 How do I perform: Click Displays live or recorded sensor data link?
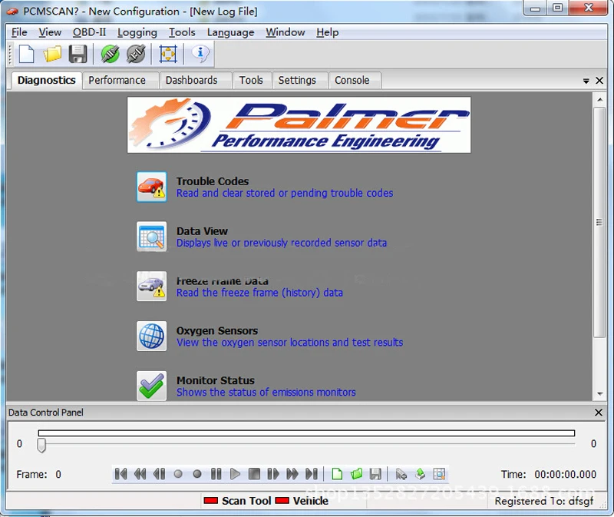282,243
